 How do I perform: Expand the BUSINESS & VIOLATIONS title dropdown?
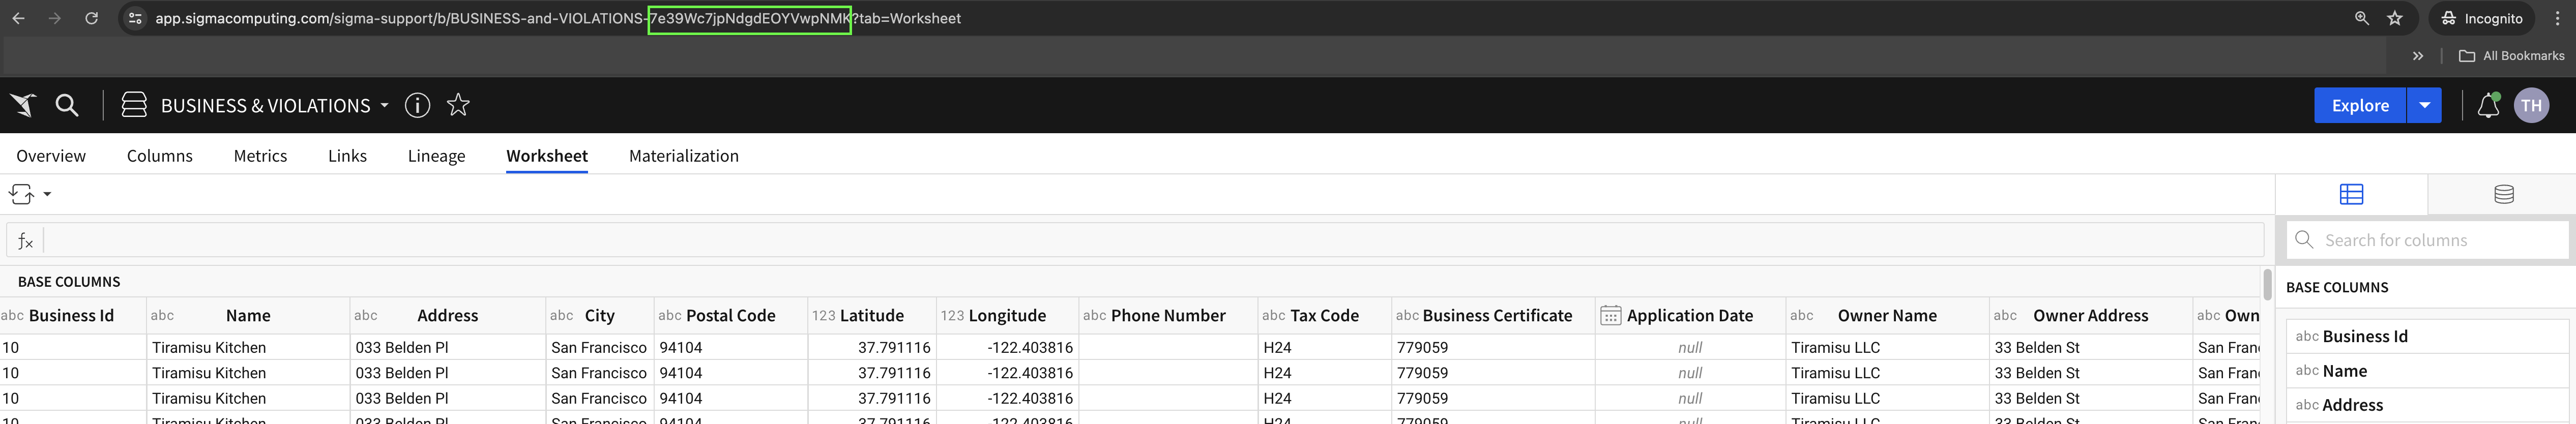(x=384, y=105)
